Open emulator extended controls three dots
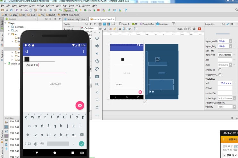Screen dimensions: 238x158 (x=97, y=115)
